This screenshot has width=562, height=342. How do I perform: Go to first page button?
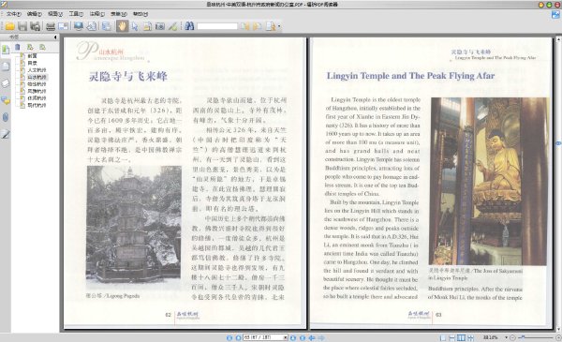(229, 337)
